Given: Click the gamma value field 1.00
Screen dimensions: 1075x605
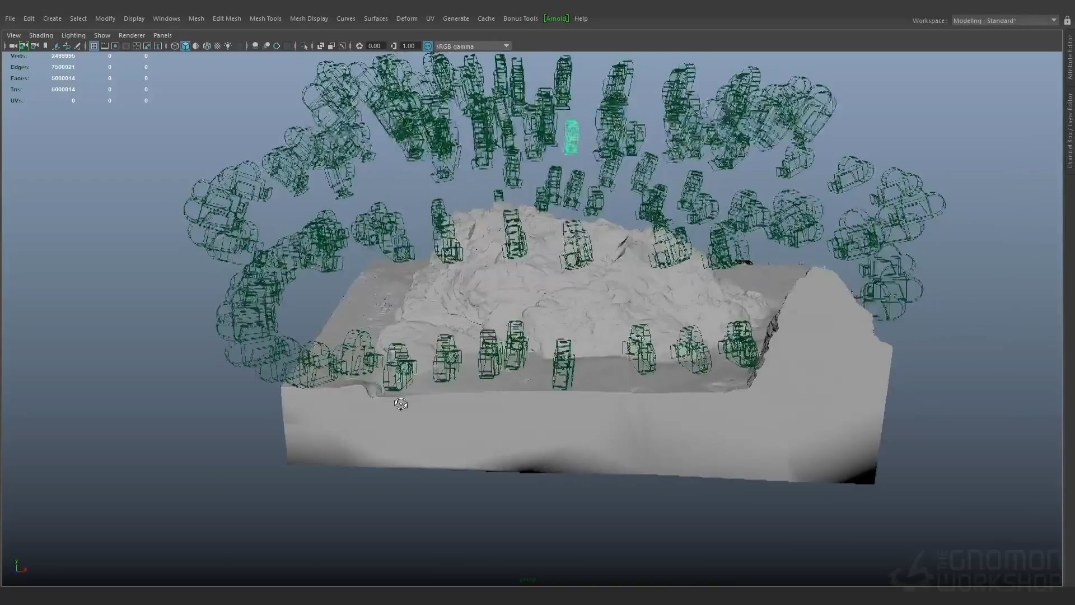Looking at the screenshot, I should [x=409, y=46].
